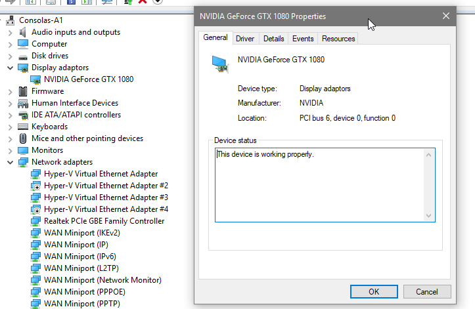
Task: Click the Monitors category icon
Action: 23,150
